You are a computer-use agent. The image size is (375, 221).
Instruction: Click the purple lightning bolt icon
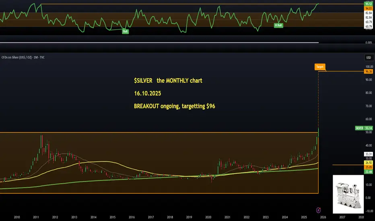(x=318, y=210)
